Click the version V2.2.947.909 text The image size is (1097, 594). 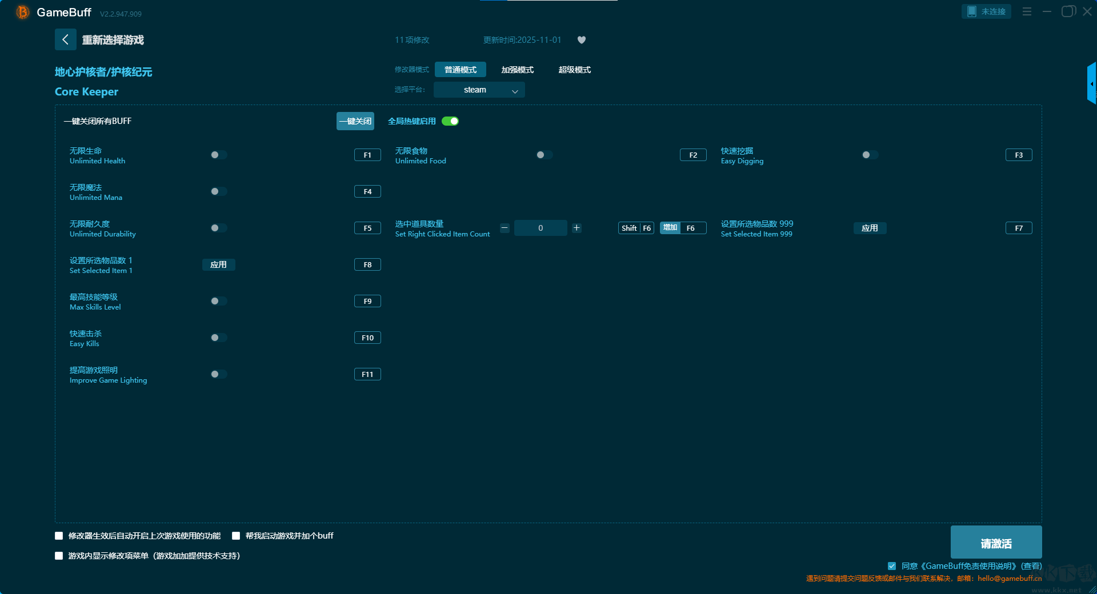(121, 14)
